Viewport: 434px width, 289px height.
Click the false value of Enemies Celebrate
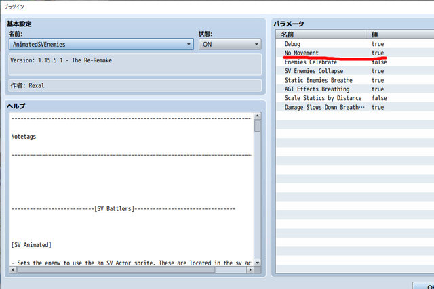[379, 62]
